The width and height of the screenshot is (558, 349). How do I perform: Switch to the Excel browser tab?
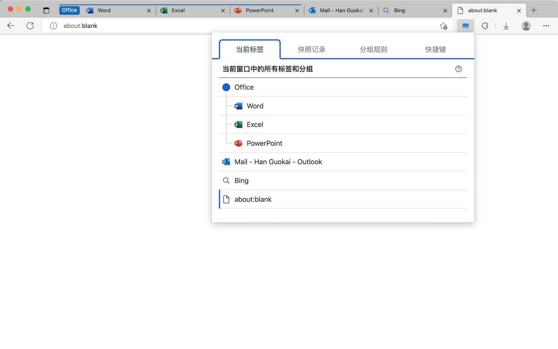point(193,10)
